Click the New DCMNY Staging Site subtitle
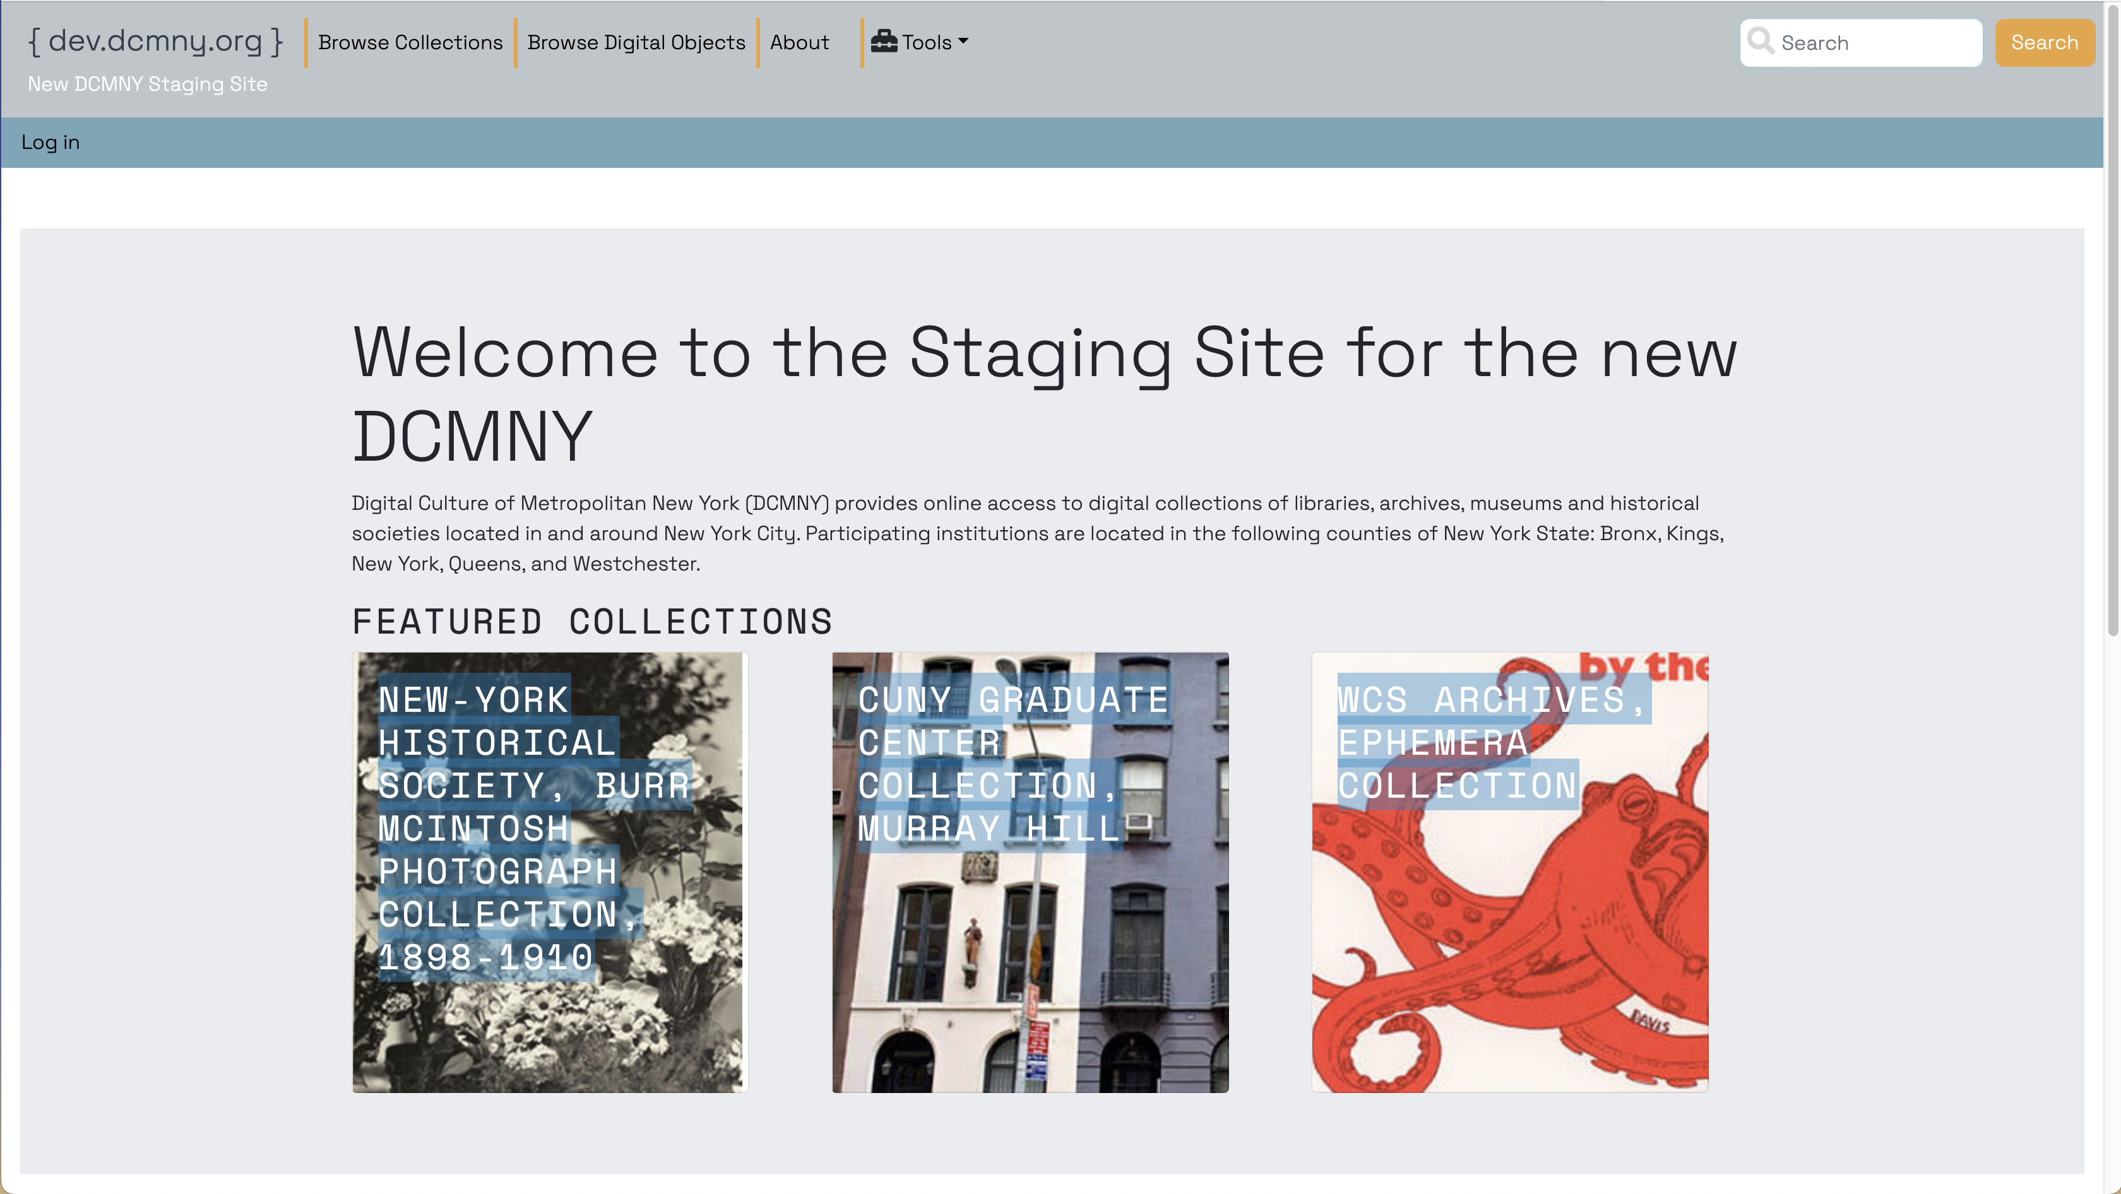 147,83
